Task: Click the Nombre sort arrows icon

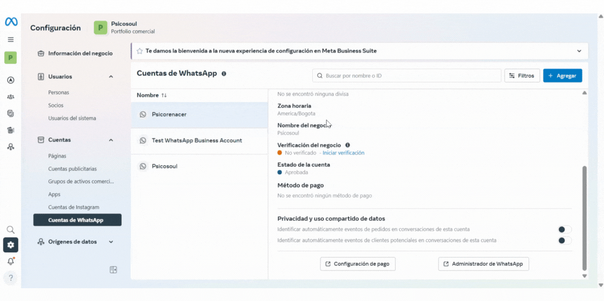Action: (x=164, y=95)
